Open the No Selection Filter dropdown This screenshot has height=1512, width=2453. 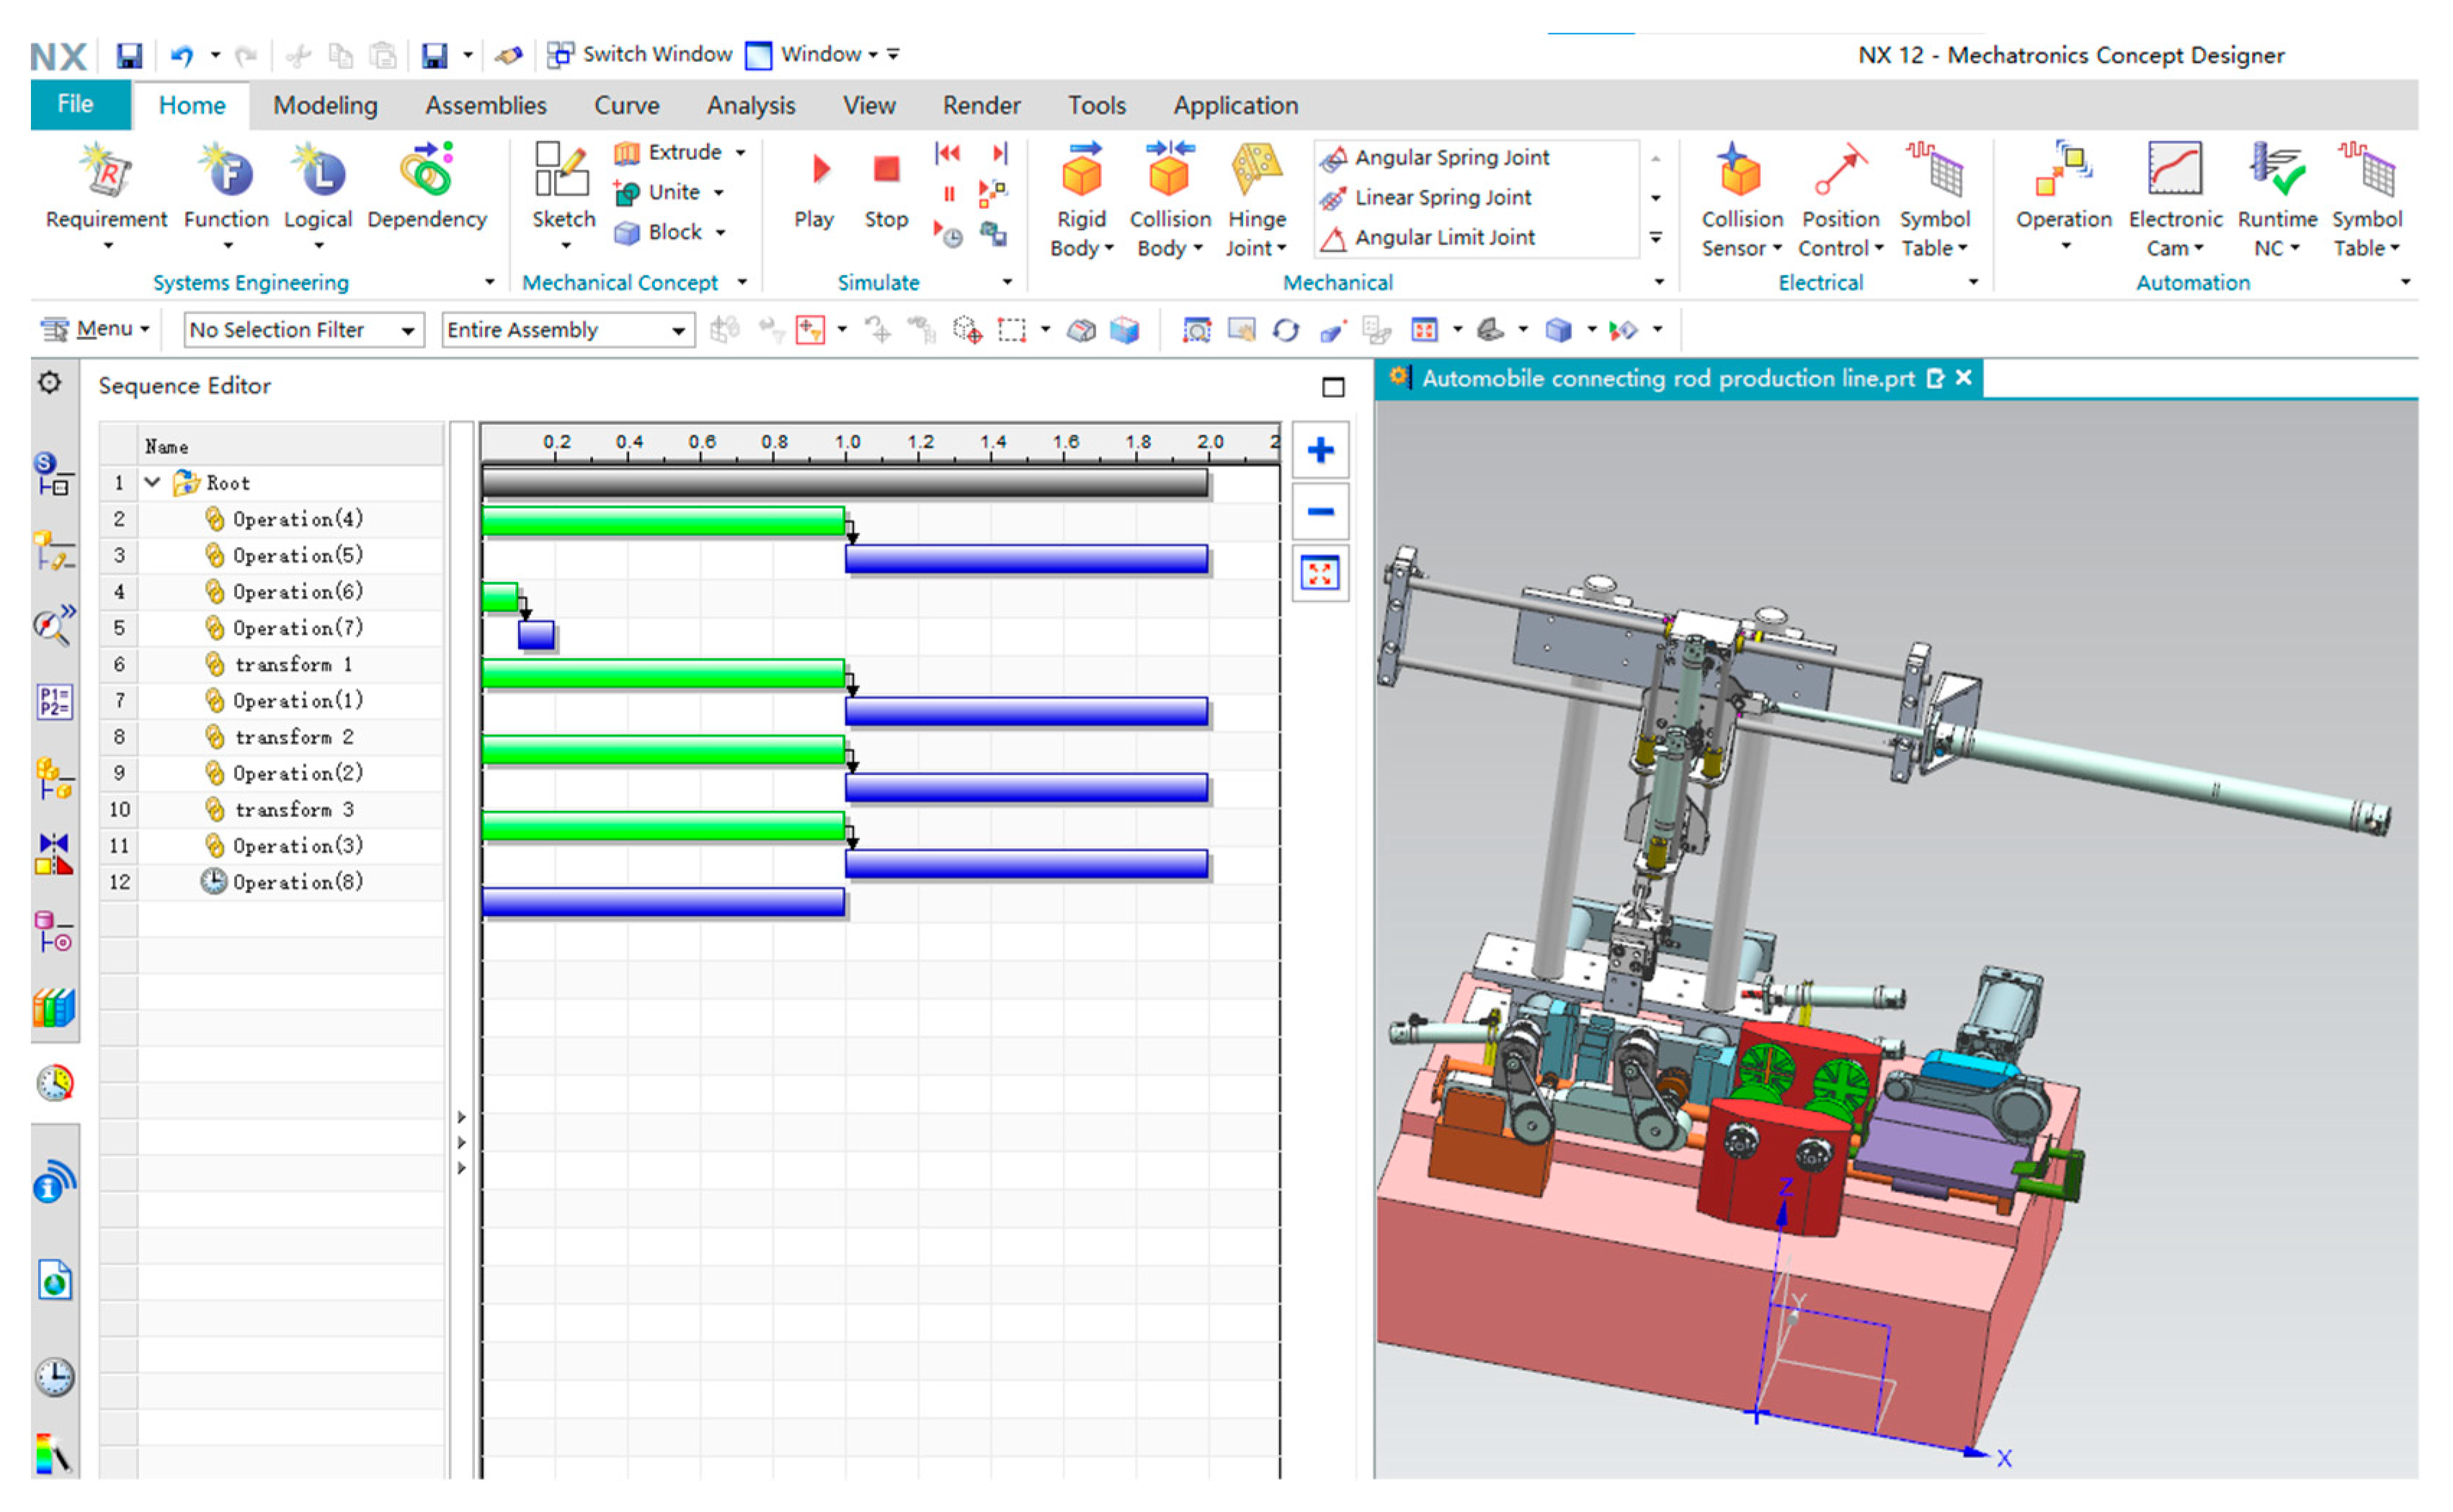(x=407, y=330)
